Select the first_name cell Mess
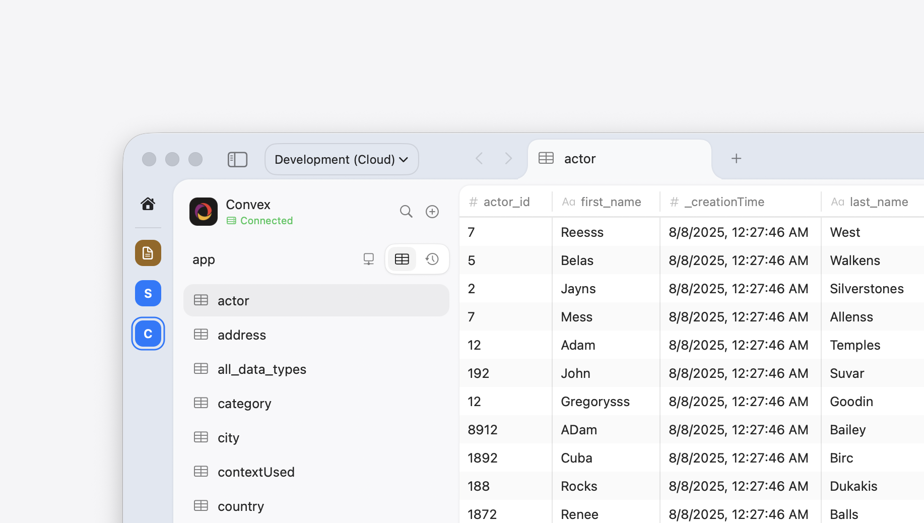This screenshot has height=523, width=924. click(x=606, y=317)
